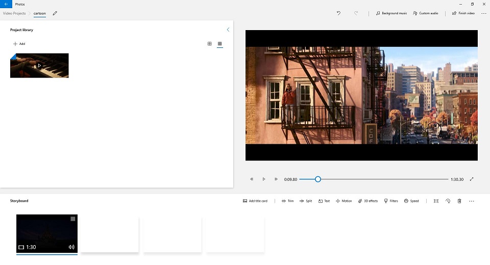Open Background music options
Viewport: 490px width, 265px height.
tap(391, 13)
